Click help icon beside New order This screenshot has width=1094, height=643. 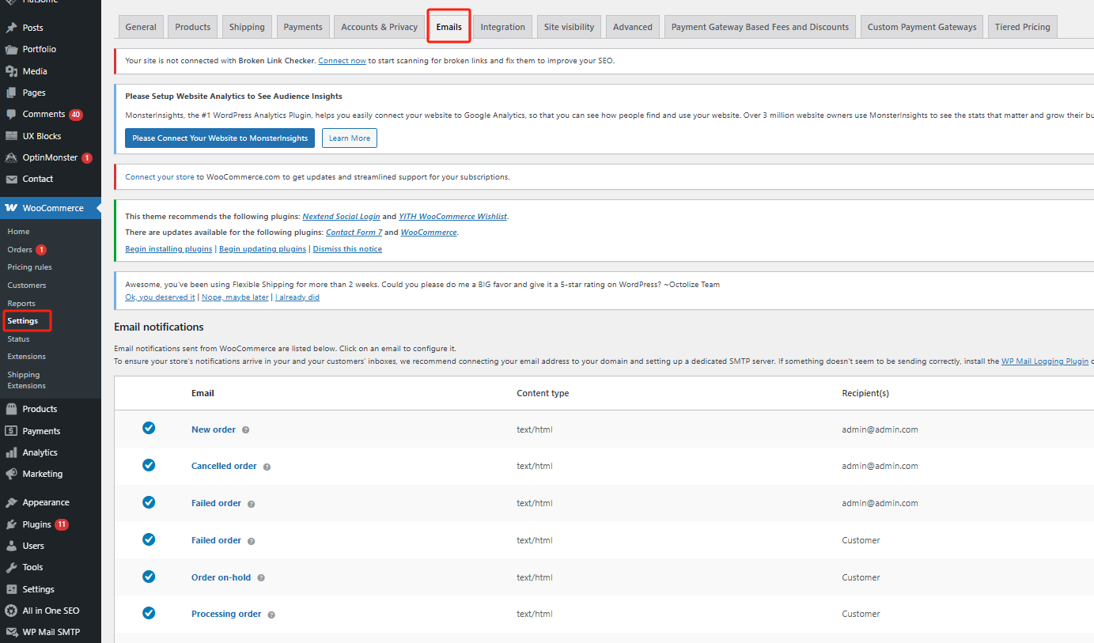[245, 430]
